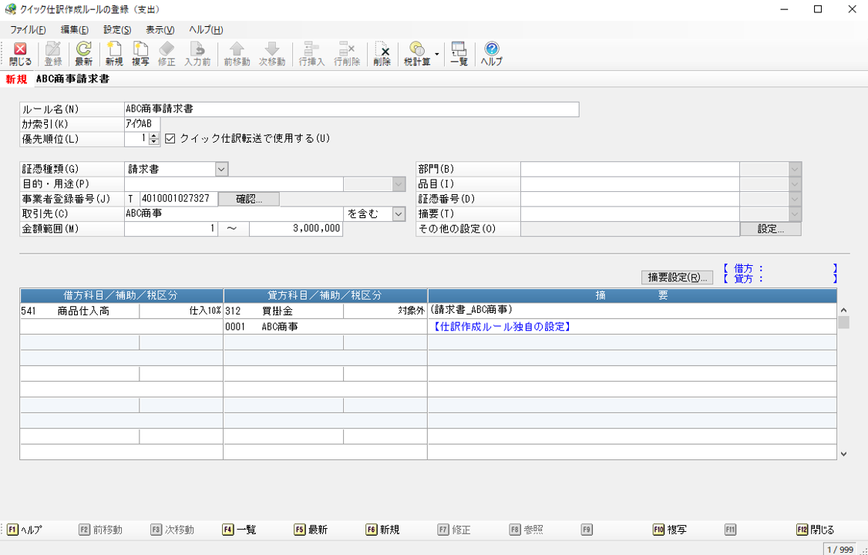The image size is (868, 555).
Task: Click the 最新 refresh toolbar icon
Action: (83, 54)
